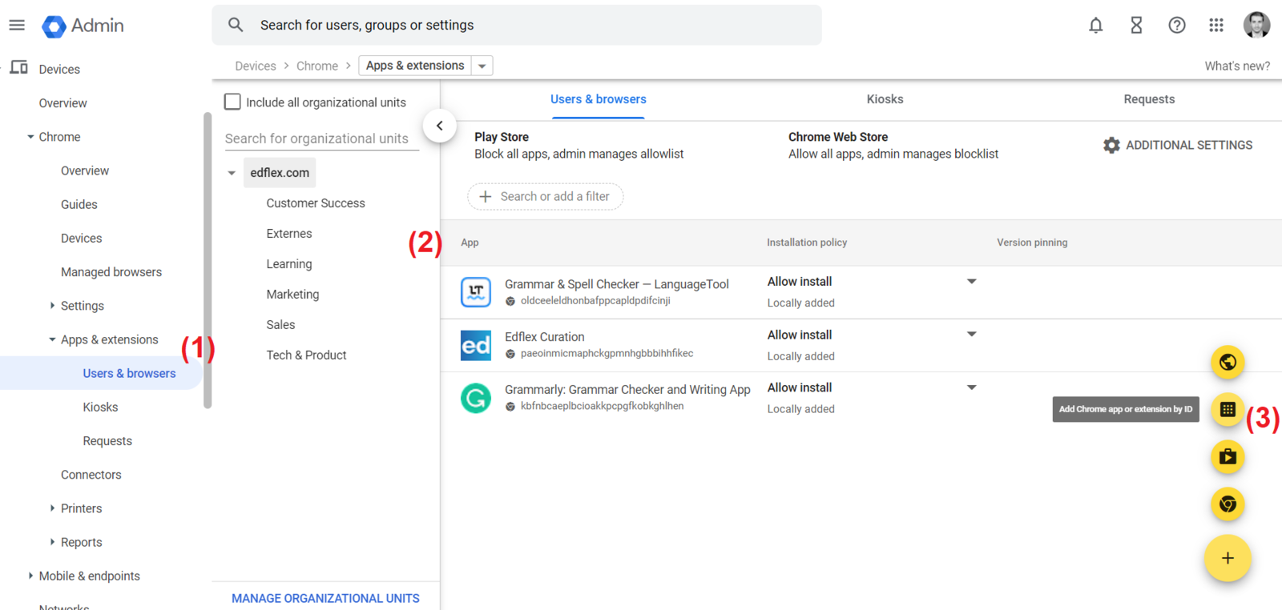Open Edflex Curation installation policy dropdown
This screenshot has width=1282, height=610.
[971, 334]
